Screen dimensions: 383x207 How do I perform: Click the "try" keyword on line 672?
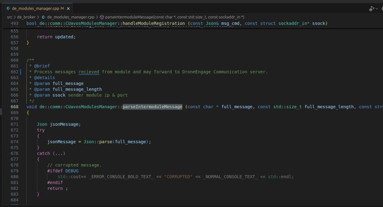[41, 130]
